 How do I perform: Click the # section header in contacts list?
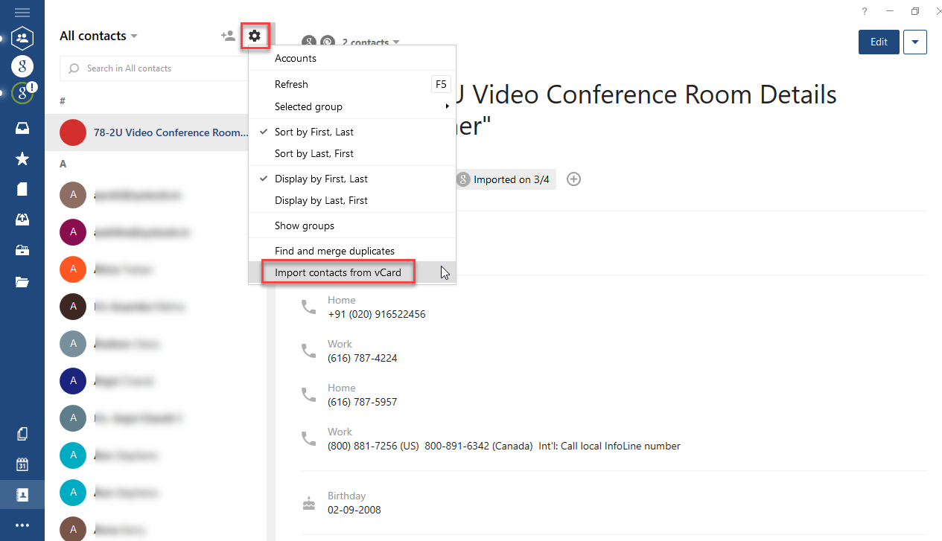pyautogui.click(x=63, y=100)
